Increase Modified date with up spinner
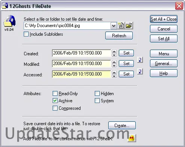This screenshot has height=147, width=185. 114,62
